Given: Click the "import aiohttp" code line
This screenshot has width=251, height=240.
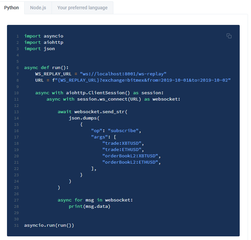Looking at the screenshot, I should (44, 42).
